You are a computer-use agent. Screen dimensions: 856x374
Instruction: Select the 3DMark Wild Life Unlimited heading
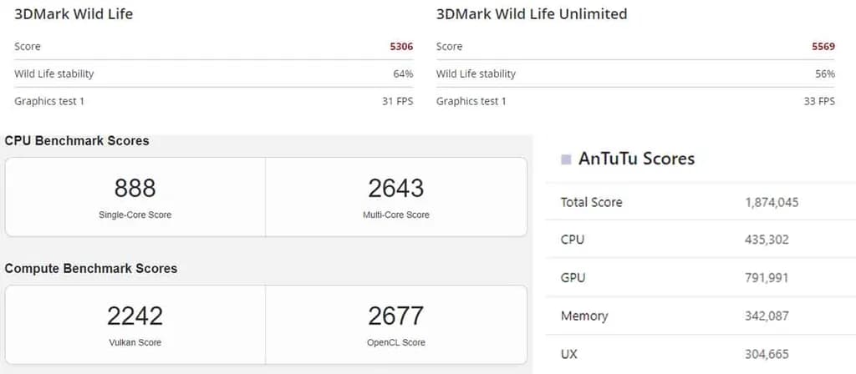pos(532,14)
